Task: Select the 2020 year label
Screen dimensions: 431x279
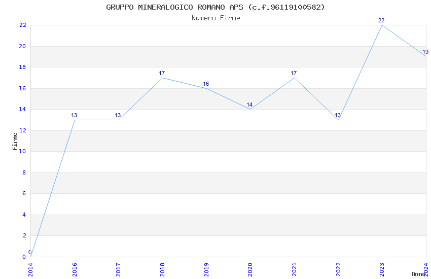Action: click(250, 270)
